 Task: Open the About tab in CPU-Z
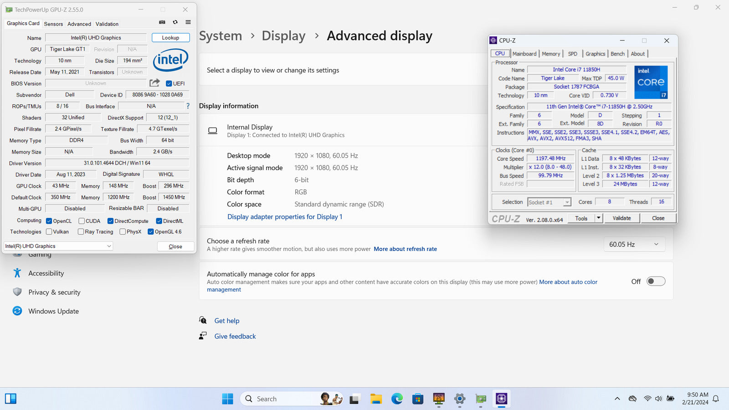tap(638, 54)
